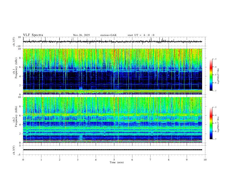The height and width of the screenshot is (179, 231).
Task: Click the time axis tick label "6"
Action: pos(132,160)
